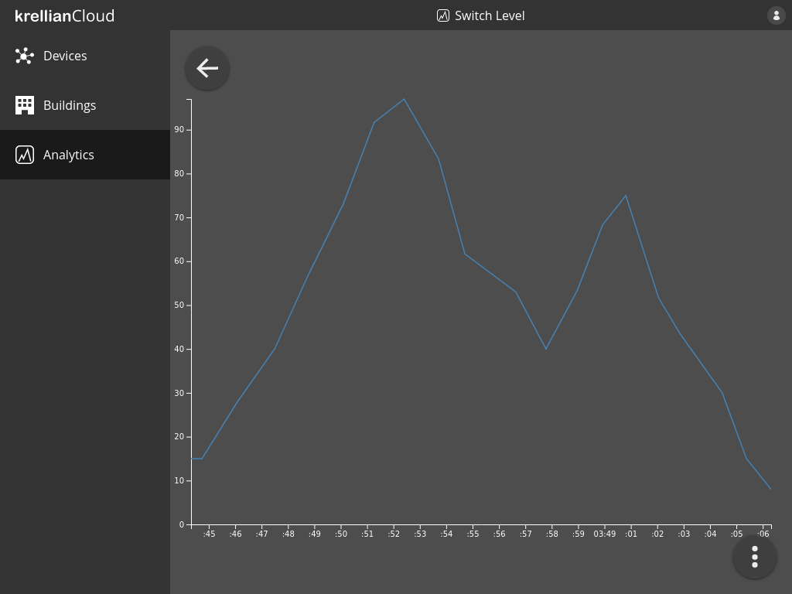Select the Analytics text label
The width and height of the screenshot is (792, 594).
click(x=69, y=155)
